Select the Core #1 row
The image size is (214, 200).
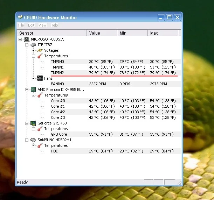pyautogui.click(x=116, y=106)
